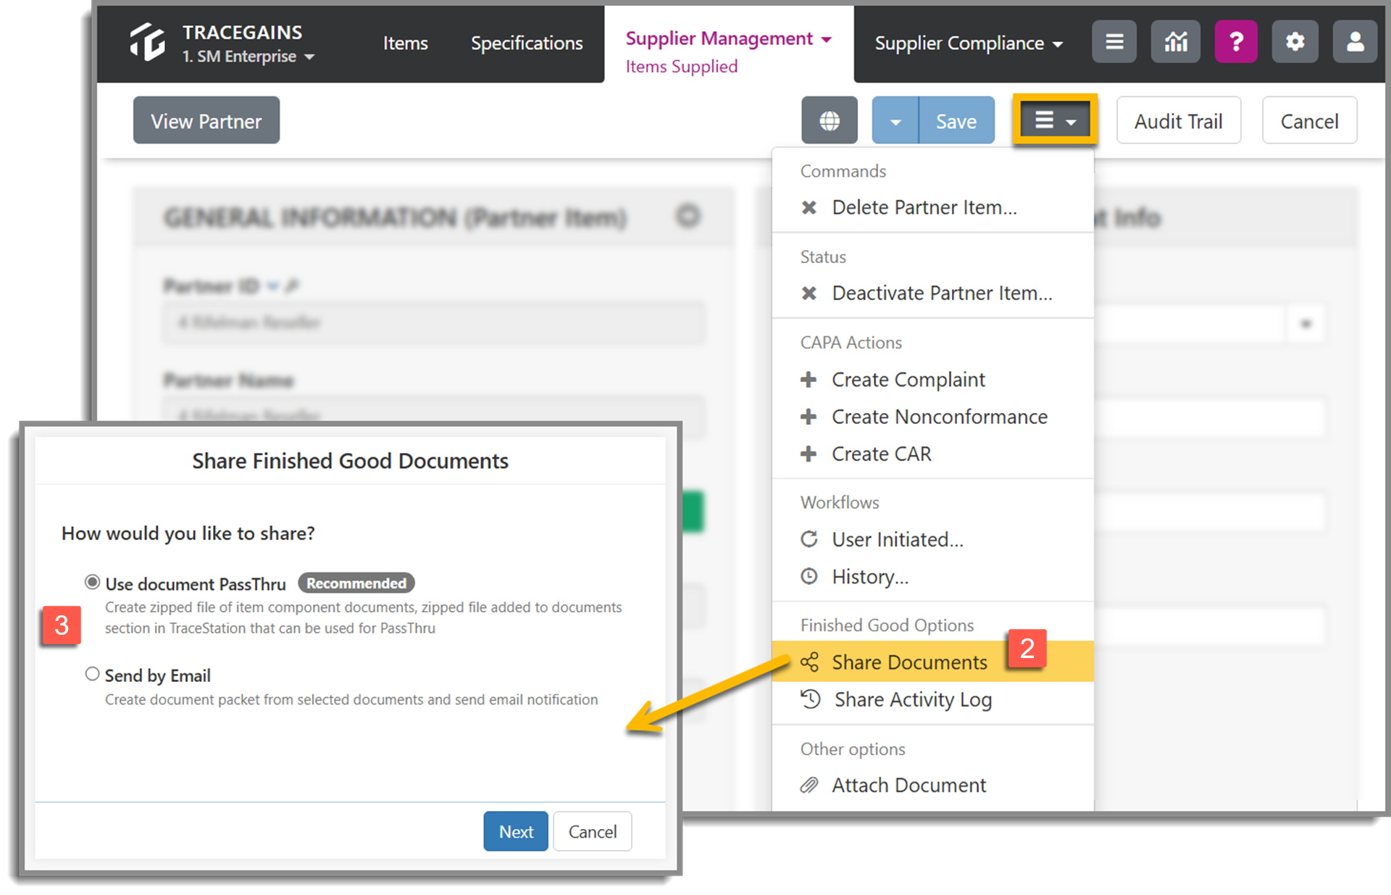Click the X icon beside Deactivate Partner Item
Image resolution: width=1391 pixels, height=895 pixels.
[x=809, y=293]
